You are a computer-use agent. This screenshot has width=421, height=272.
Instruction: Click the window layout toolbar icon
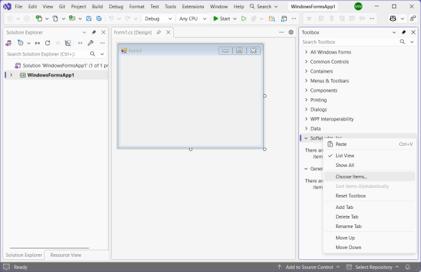284,18
